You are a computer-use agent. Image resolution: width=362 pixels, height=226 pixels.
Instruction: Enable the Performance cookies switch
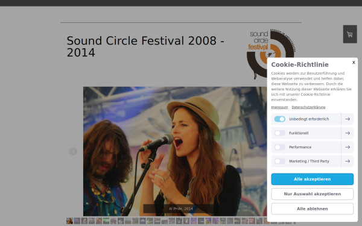[279, 147]
